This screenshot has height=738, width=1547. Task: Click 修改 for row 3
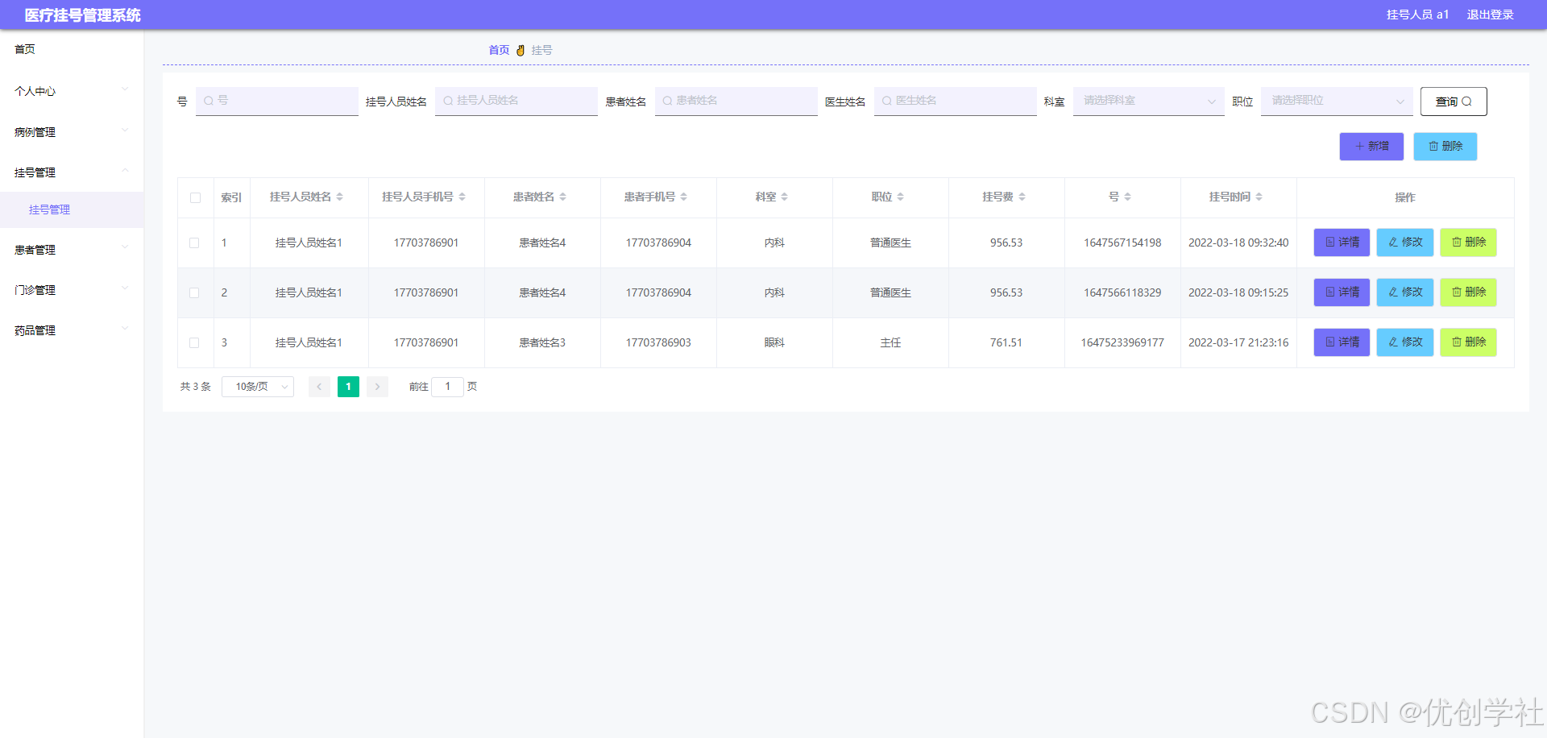pyautogui.click(x=1405, y=342)
